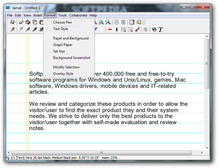This screenshot has width=218, height=168.
Task: Select the medium pen thickness icon
Action: coord(28,29)
